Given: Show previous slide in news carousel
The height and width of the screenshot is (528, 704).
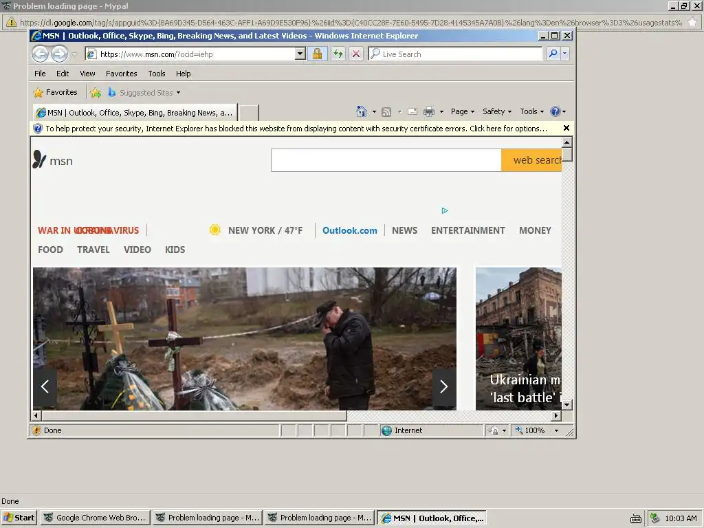Looking at the screenshot, I should pyautogui.click(x=45, y=386).
